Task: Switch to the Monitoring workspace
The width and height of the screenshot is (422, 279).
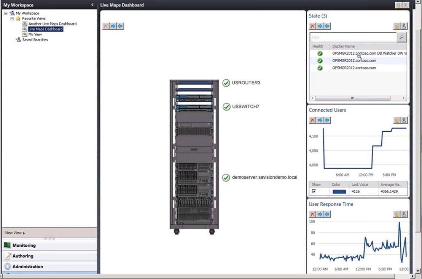Action: (x=49, y=245)
